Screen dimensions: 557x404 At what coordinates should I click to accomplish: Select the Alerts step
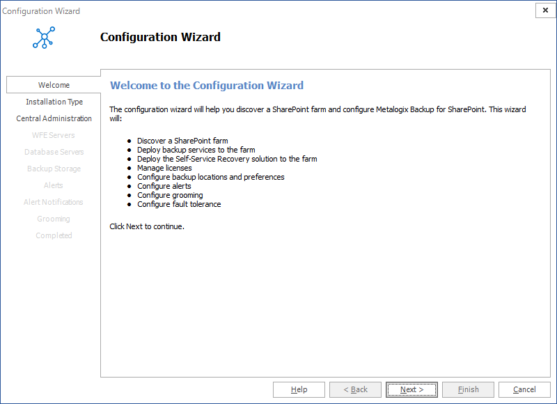pyautogui.click(x=54, y=185)
